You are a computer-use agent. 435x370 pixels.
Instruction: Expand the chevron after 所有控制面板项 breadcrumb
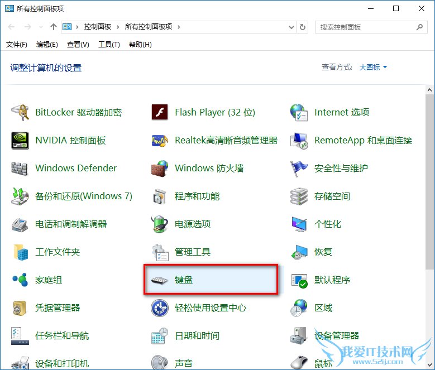point(179,27)
